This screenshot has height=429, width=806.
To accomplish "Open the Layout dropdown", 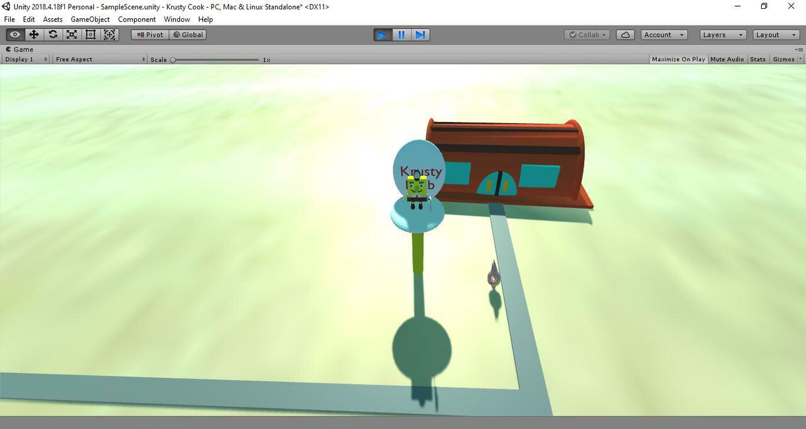I will [776, 35].
